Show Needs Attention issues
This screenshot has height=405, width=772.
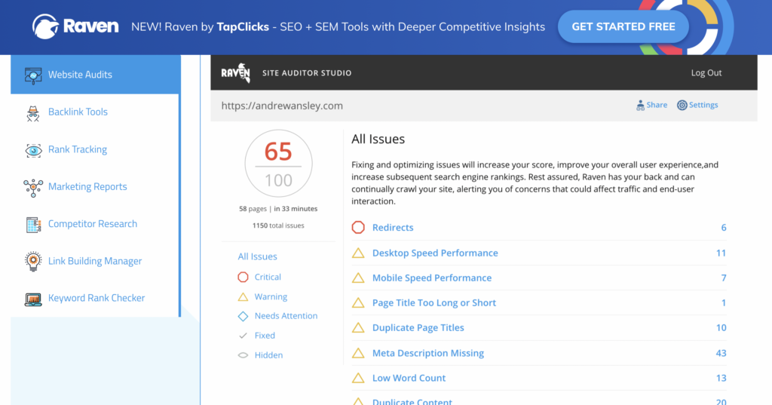tap(286, 316)
